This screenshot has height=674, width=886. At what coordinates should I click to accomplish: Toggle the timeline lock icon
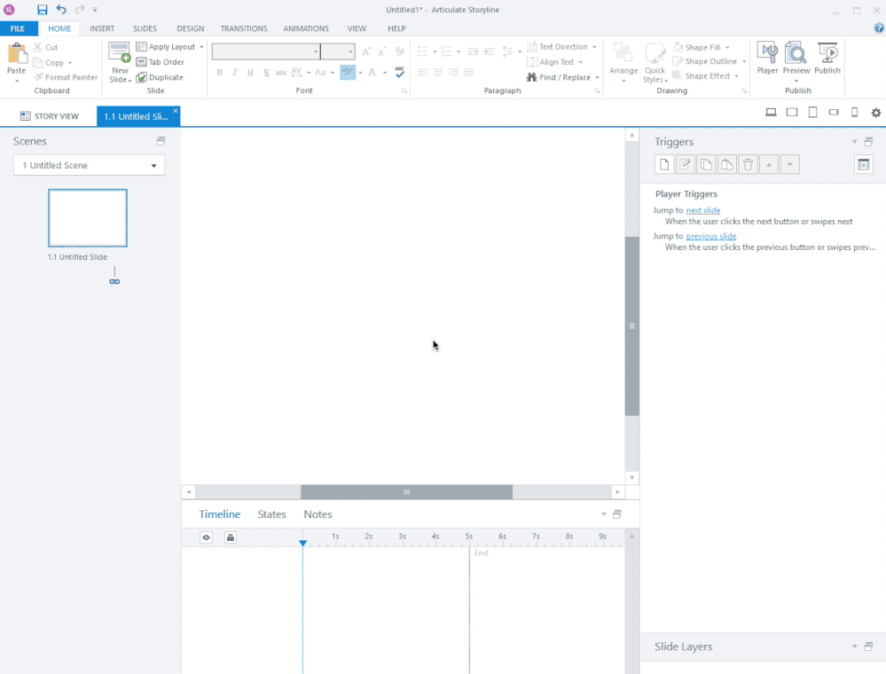click(x=231, y=537)
